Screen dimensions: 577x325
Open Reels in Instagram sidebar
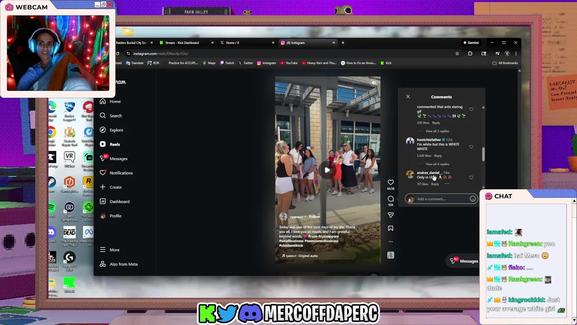[x=110, y=144]
